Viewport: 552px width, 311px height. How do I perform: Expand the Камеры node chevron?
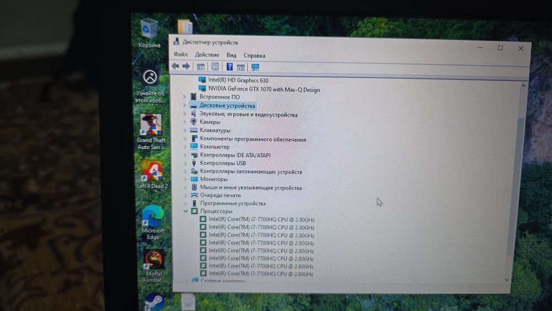tap(184, 122)
